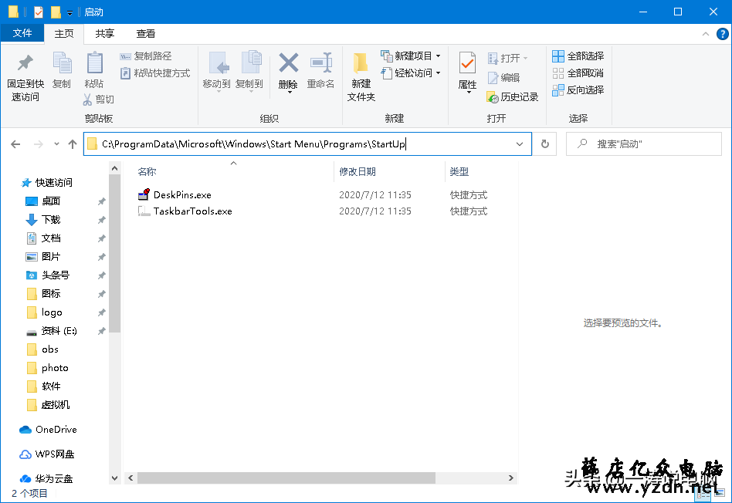This screenshot has height=503, width=732.
Task: Click Pin to Quick access (固定到快速访问) icon
Action: point(25,63)
